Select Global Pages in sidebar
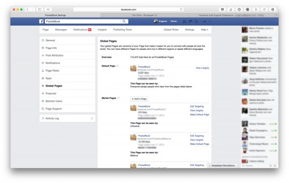The height and width of the screenshot is (183, 289). (x=67, y=86)
